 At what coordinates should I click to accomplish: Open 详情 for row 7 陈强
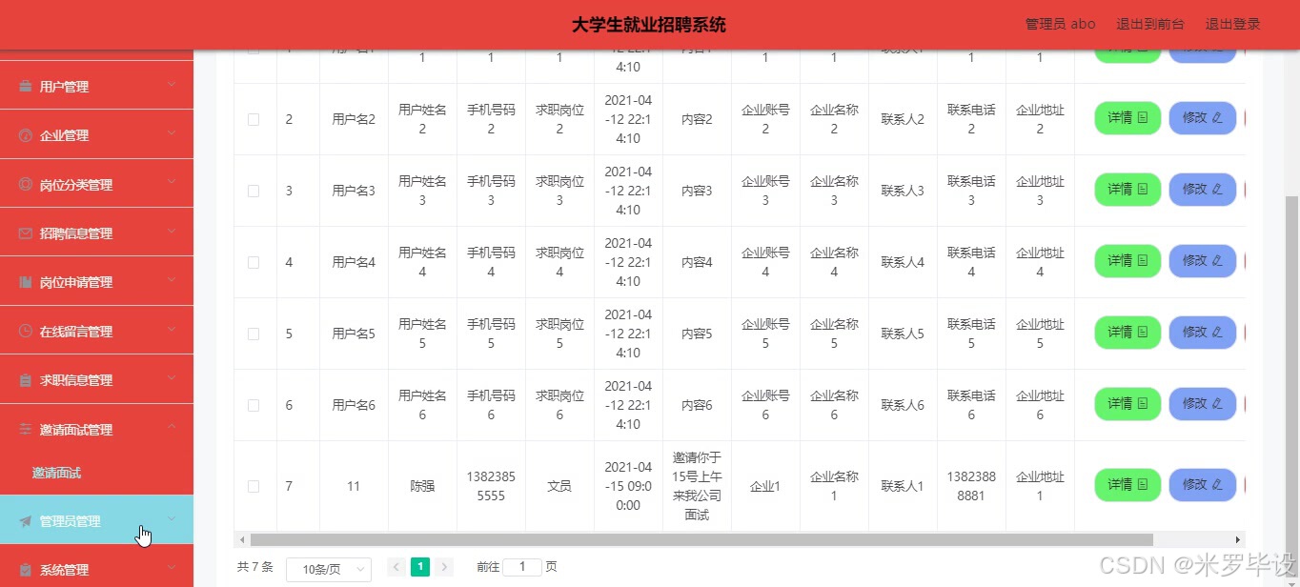pyautogui.click(x=1127, y=485)
